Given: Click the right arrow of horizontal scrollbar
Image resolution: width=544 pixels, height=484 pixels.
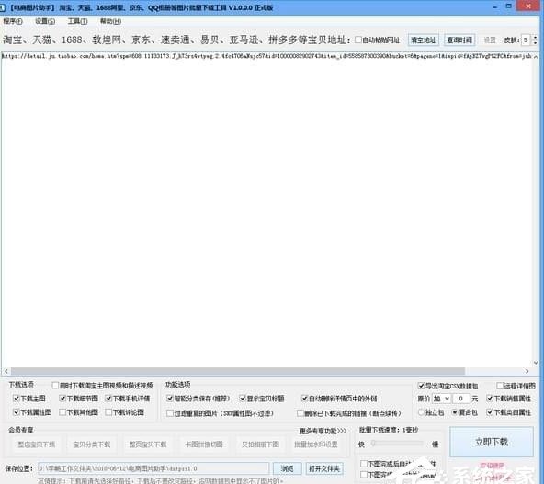Looking at the screenshot, I should pyautogui.click(x=527, y=371).
